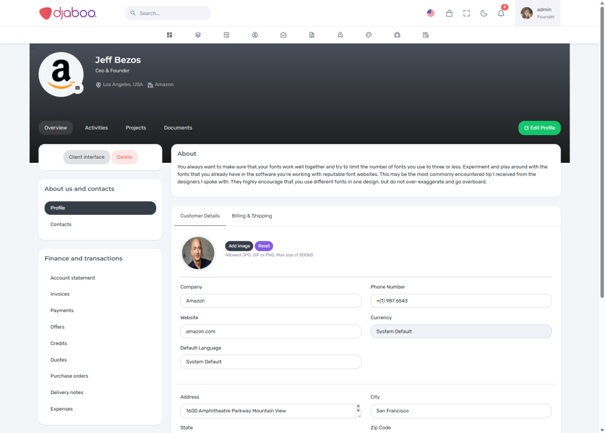Click the dashboard grid icon in the navigation bar
This screenshot has width=605, height=433.
[170, 35]
